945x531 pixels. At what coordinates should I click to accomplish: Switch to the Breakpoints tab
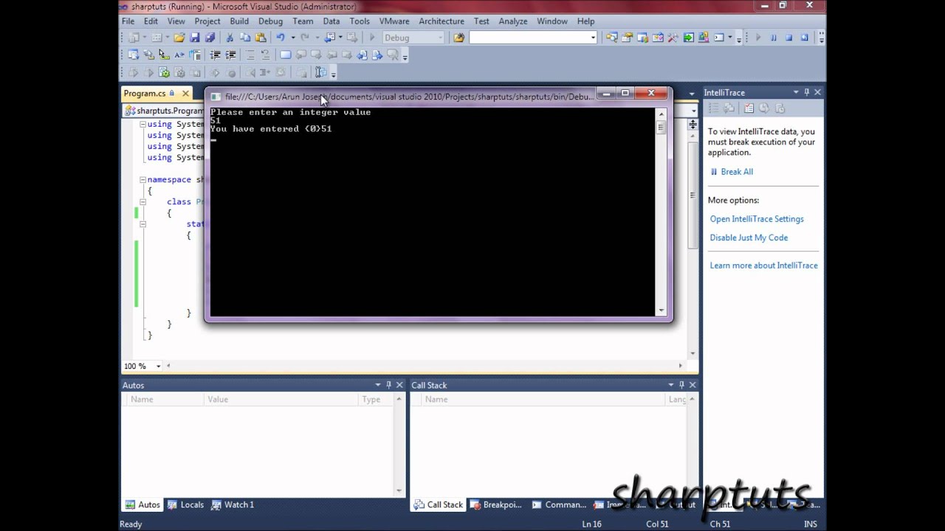(495, 505)
